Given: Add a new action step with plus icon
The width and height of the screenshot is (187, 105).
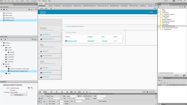Looking at the screenshot, I should click(1, 39).
